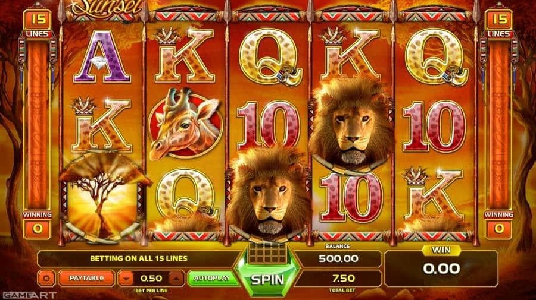
Task: Select the 0.50 bet per line value
Action: click(151, 278)
